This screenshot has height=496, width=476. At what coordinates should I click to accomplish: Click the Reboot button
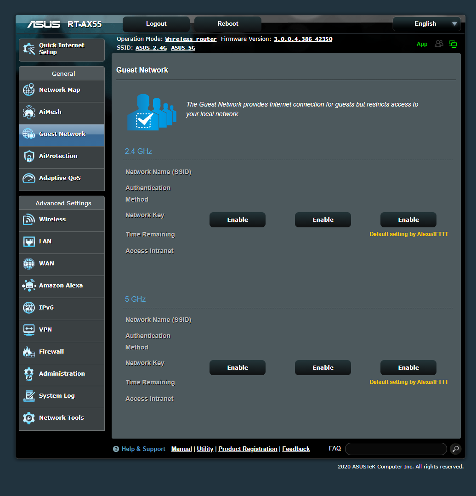tap(227, 24)
